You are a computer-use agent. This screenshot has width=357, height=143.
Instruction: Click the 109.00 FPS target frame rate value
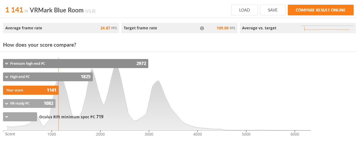click(226, 28)
